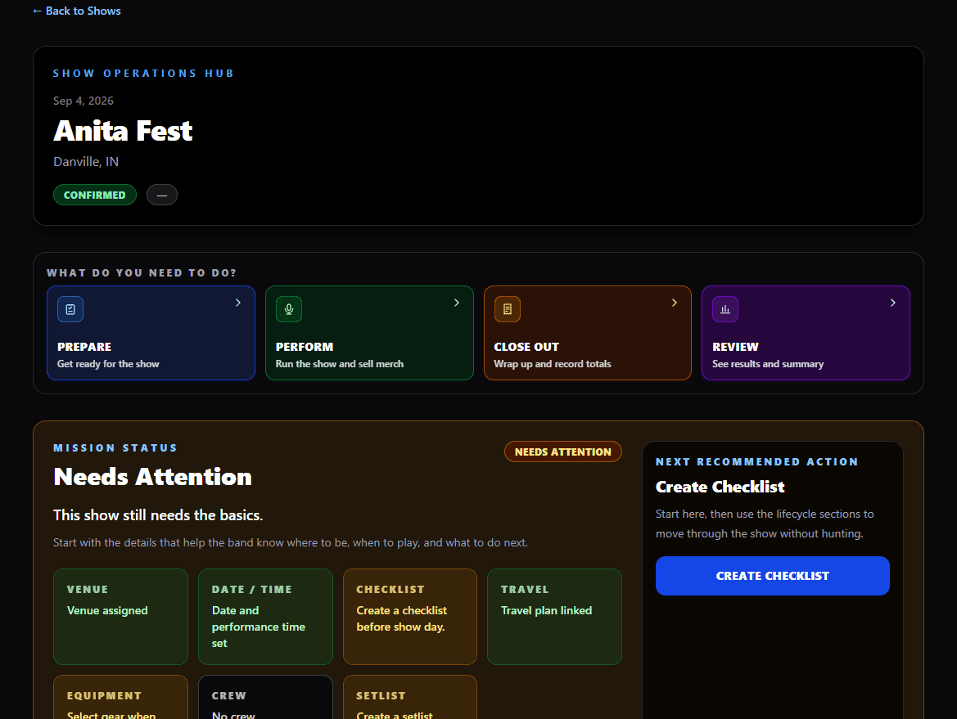957x719 pixels.
Task: Click 'This show still needs the basics.'
Action: (x=158, y=515)
